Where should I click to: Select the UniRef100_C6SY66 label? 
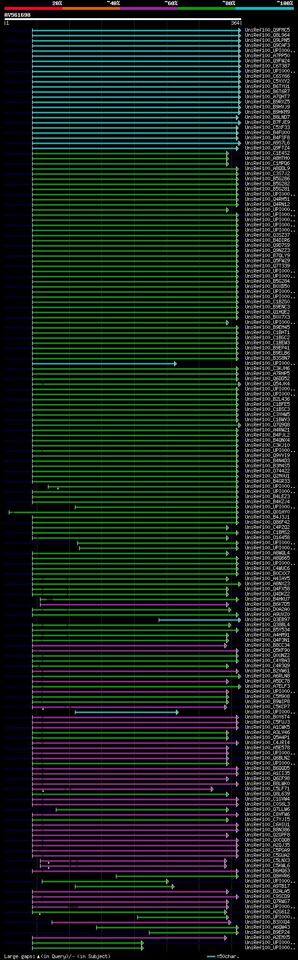tap(267, 76)
